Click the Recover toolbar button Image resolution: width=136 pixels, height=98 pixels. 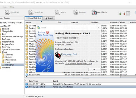point(79,12)
